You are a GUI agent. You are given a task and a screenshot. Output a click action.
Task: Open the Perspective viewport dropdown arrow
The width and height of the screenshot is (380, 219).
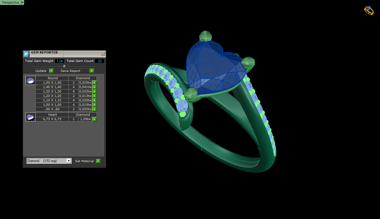[x=22, y=2]
